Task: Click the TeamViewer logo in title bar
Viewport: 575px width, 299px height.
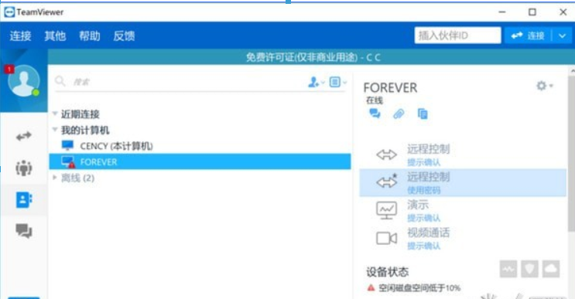Action: click(x=9, y=12)
